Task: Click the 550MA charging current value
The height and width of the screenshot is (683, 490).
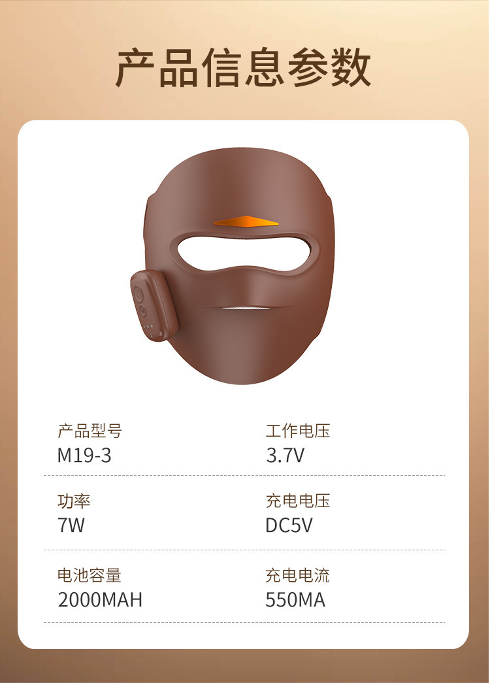Action: pyautogui.click(x=295, y=600)
